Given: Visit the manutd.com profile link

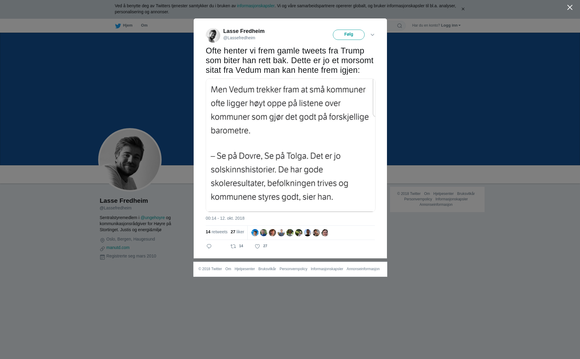Looking at the screenshot, I should [x=118, y=247].
